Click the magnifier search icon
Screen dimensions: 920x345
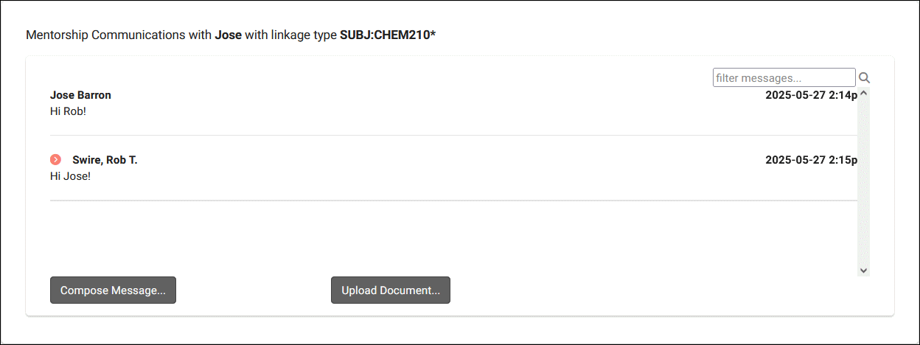865,77
